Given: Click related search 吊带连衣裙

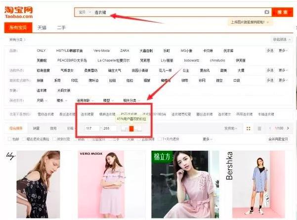Looking at the screenshot, I should click(x=244, y=114).
